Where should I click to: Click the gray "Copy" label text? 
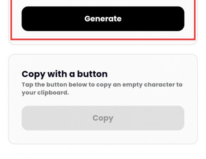(103, 118)
